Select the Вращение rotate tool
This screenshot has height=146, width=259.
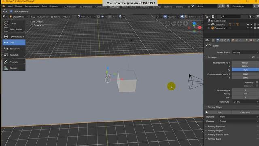pyautogui.click(x=14, y=49)
